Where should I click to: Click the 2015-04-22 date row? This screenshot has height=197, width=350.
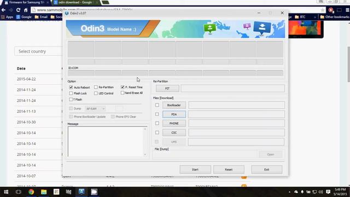[26, 79]
